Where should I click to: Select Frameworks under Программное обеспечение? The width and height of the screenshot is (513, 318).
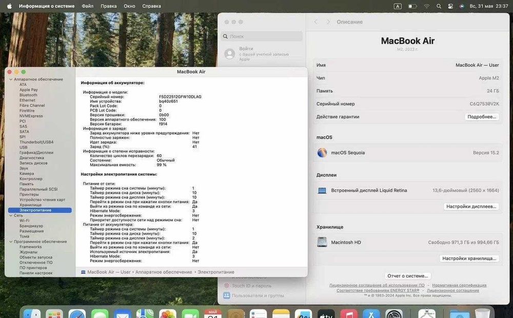(30, 247)
